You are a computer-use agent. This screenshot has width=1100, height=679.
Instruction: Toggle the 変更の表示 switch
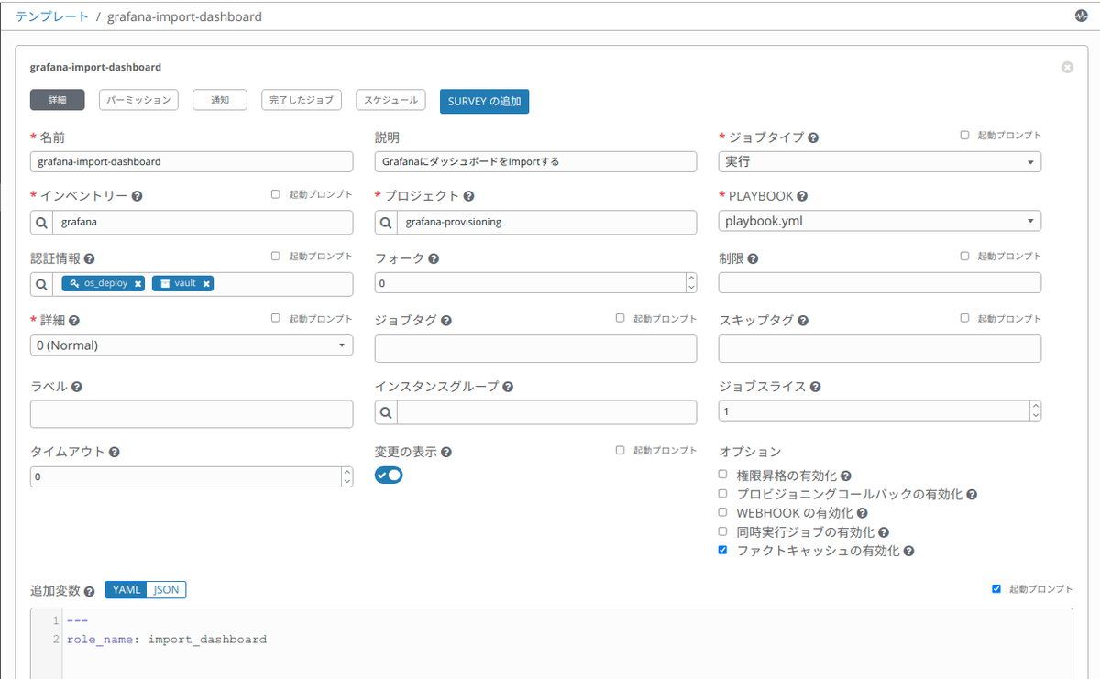389,475
